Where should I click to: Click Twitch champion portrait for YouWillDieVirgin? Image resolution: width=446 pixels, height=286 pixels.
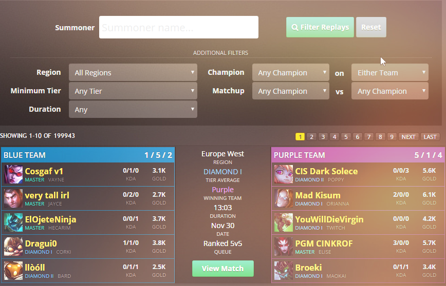284,222
